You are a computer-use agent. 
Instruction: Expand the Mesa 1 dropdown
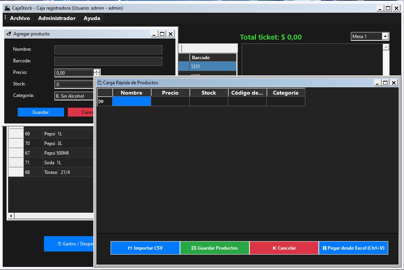tap(385, 37)
